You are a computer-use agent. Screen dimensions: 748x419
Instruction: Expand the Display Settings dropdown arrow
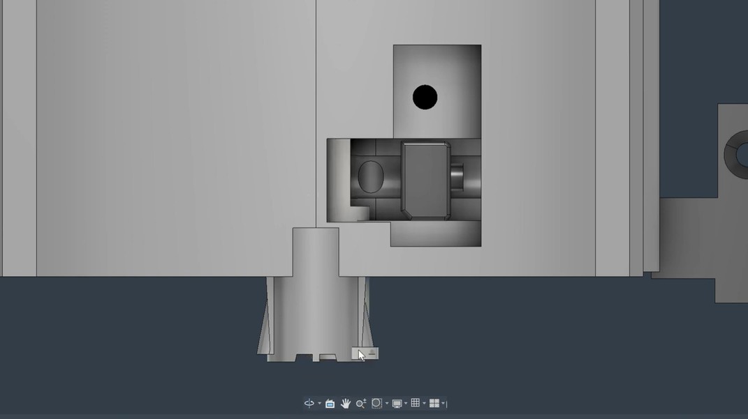pos(406,403)
